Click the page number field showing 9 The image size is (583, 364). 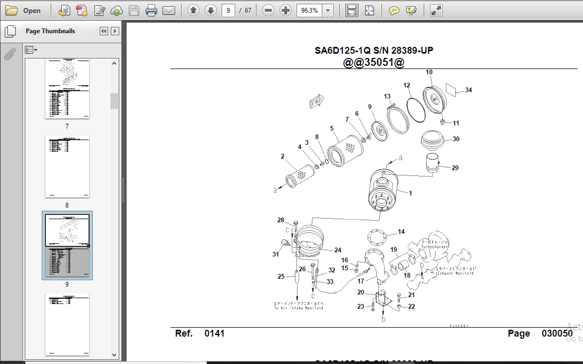click(x=228, y=11)
